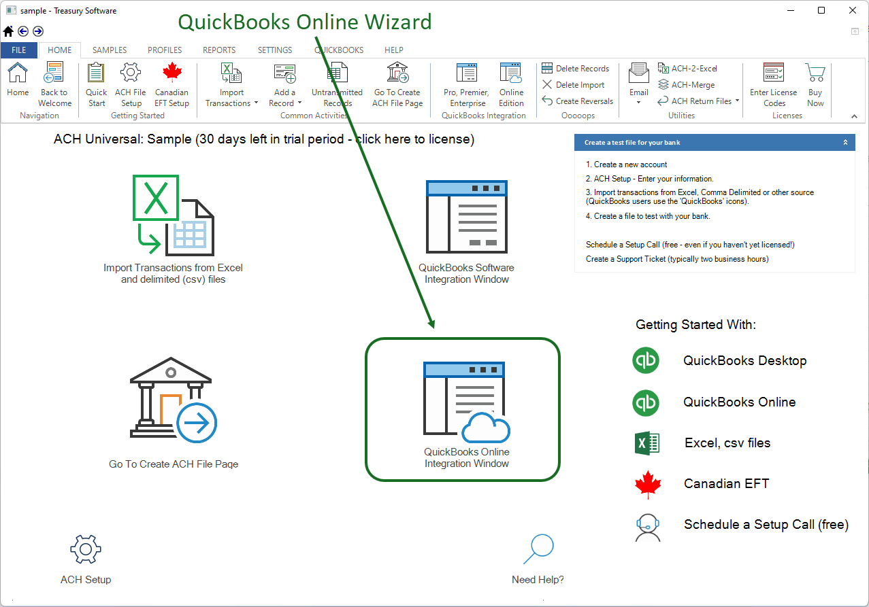The height and width of the screenshot is (607, 869).
Task: Click ACH Return Files utility
Action: [x=695, y=101]
